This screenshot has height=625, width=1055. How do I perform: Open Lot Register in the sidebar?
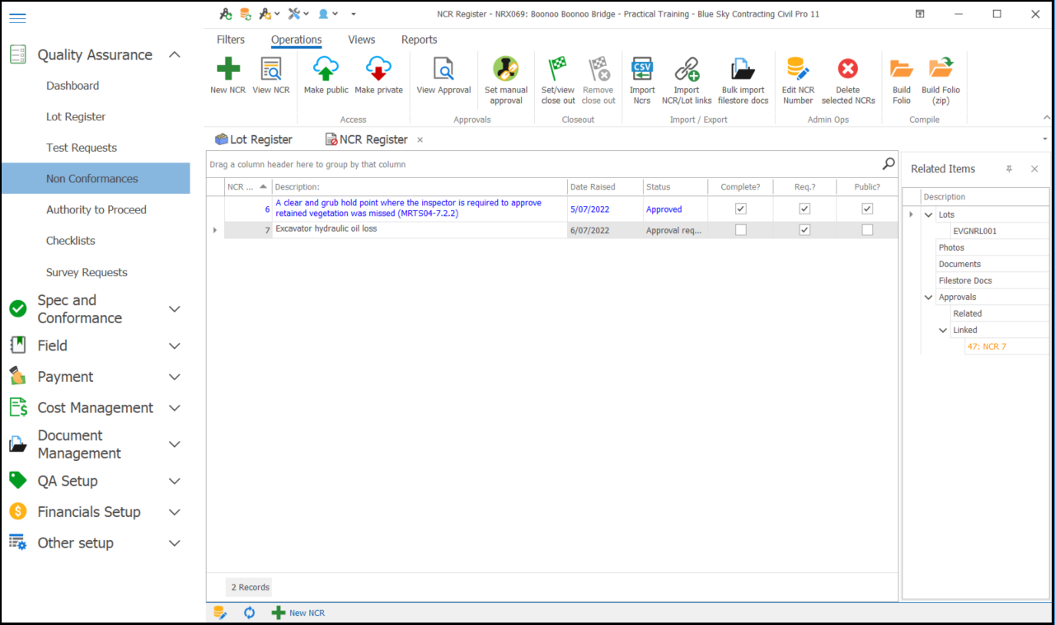point(76,117)
